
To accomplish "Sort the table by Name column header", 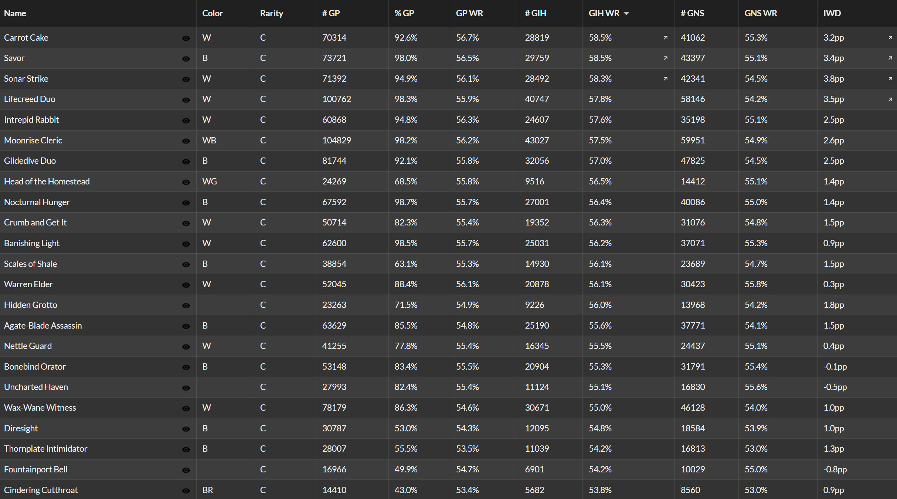I will [x=15, y=13].
